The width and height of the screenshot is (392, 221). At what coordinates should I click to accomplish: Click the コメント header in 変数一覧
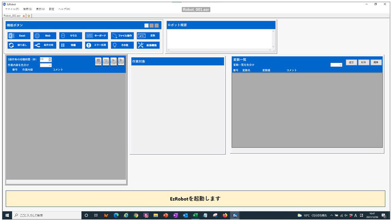point(291,70)
